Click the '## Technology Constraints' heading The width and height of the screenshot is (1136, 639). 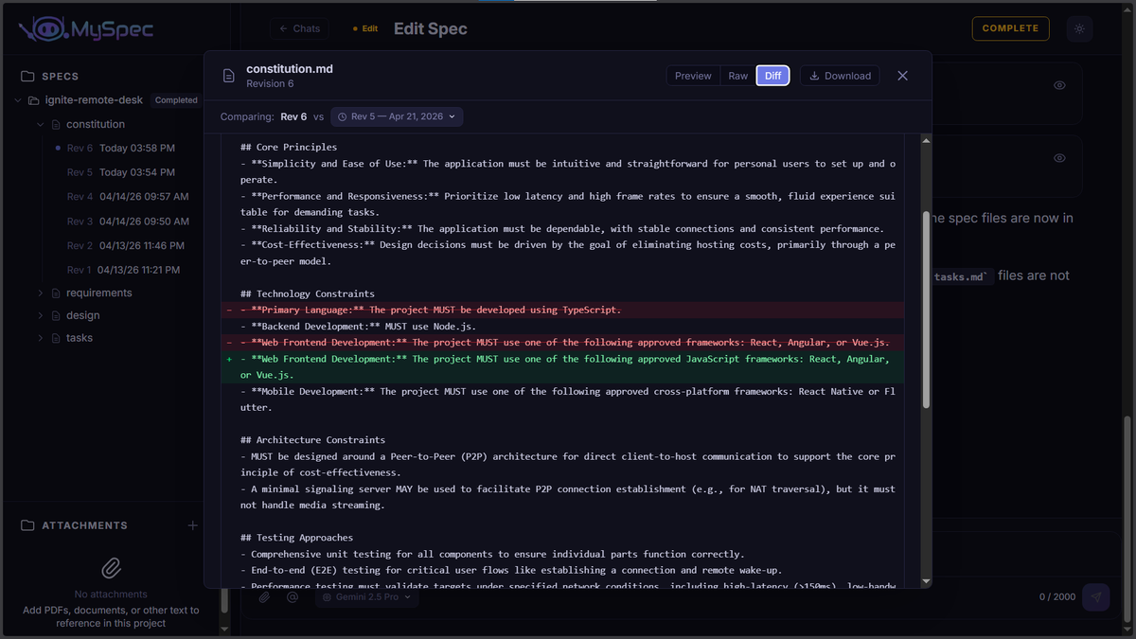tap(308, 294)
